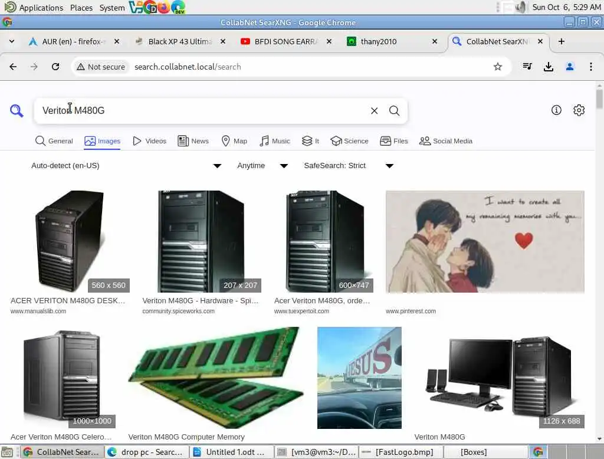The height and width of the screenshot is (459, 604).
Task: Switch to General search category
Action: pyautogui.click(x=54, y=141)
